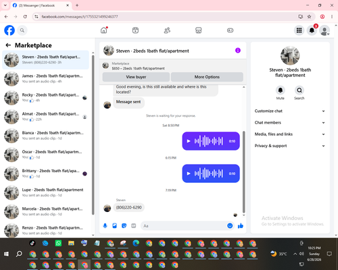This screenshot has height=270, width=338.
Task: Open the Facebook logo home link
Action: (x=9, y=30)
